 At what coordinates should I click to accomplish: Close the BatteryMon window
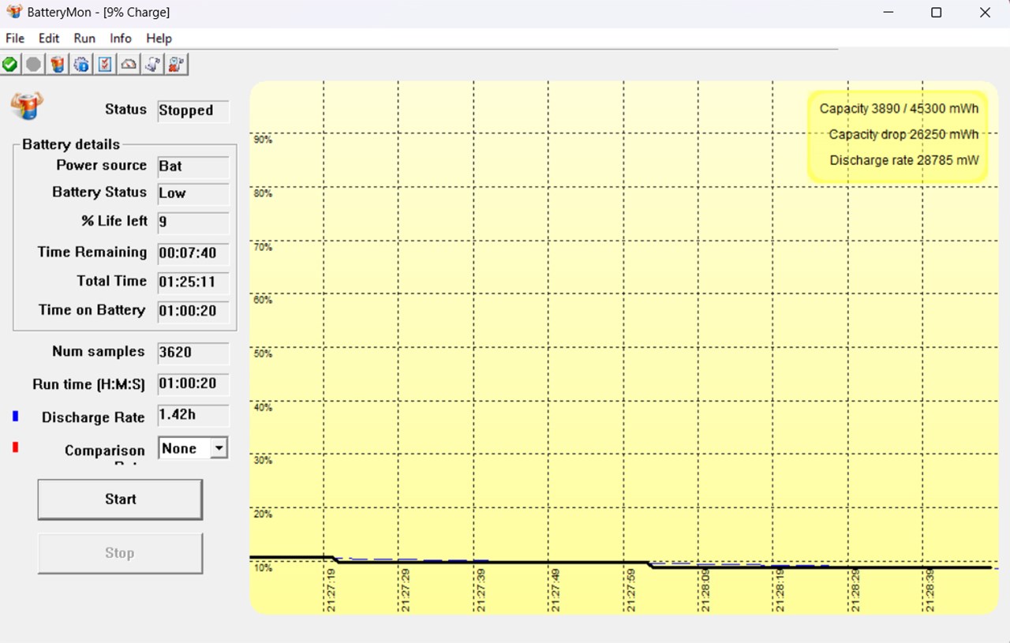[985, 13]
